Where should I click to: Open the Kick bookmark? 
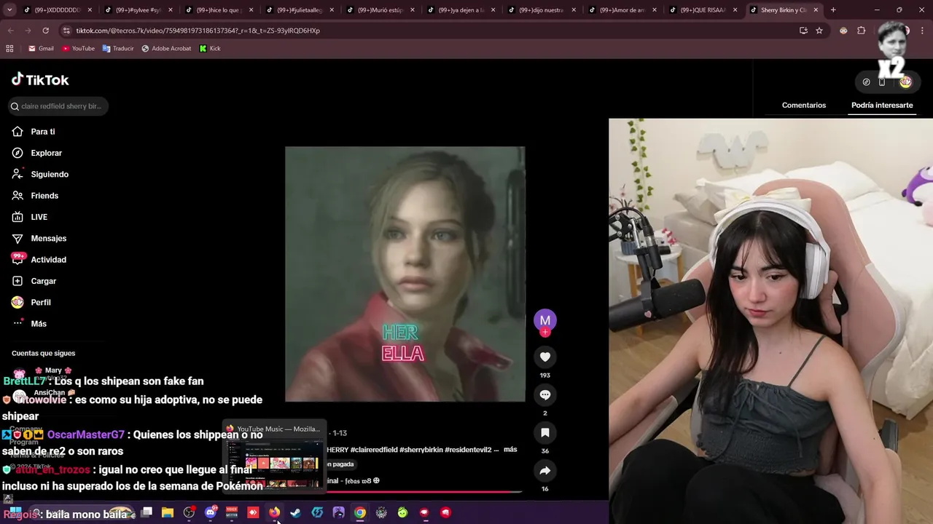point(210,48)
